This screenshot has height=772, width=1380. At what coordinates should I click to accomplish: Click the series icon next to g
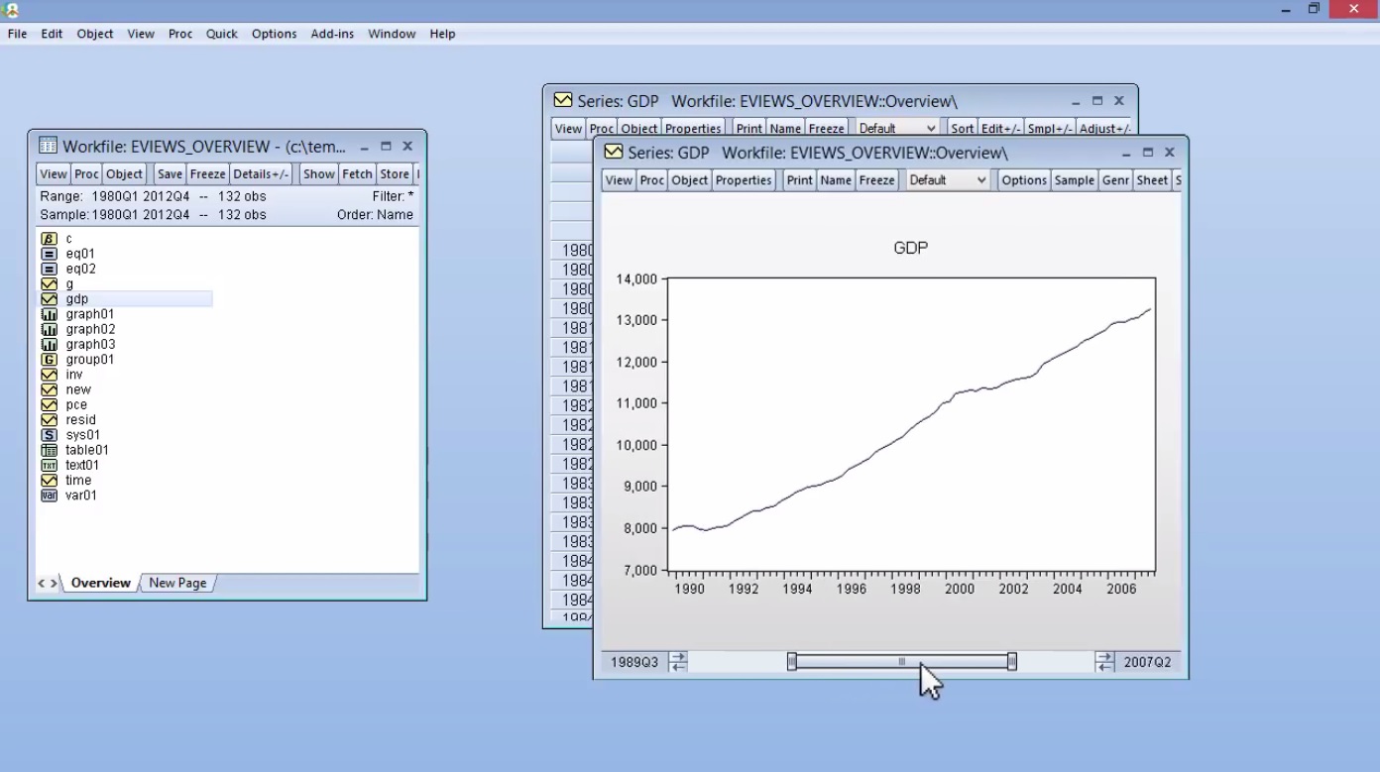(x=49, y=284)
